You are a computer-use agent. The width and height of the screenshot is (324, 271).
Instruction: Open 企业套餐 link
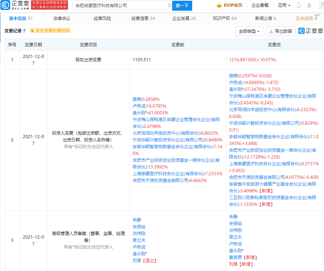pyautogui.click(x=260, y=5)
